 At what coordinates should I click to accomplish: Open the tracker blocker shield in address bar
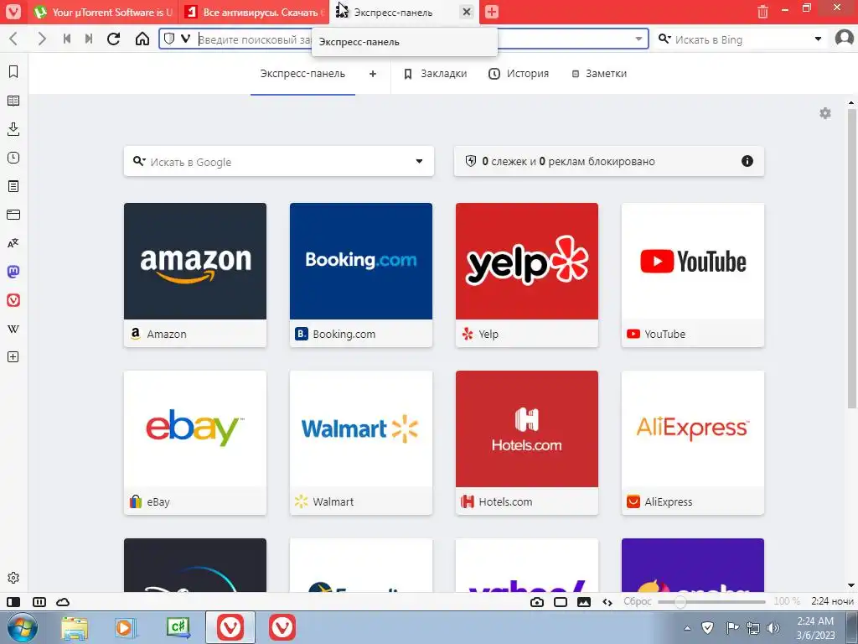coord(169,39)
